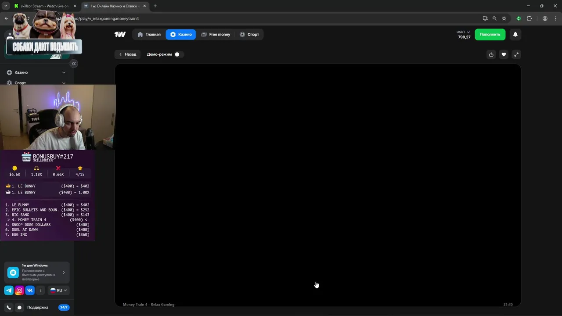
Task: Click the green Пополнить deposit button
Action: coord(490,34)
